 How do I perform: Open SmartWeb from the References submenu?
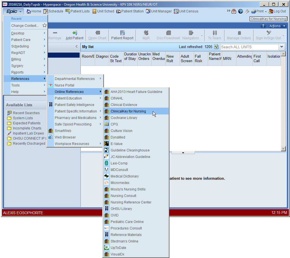pyautogui.click(x=75, y=131)
